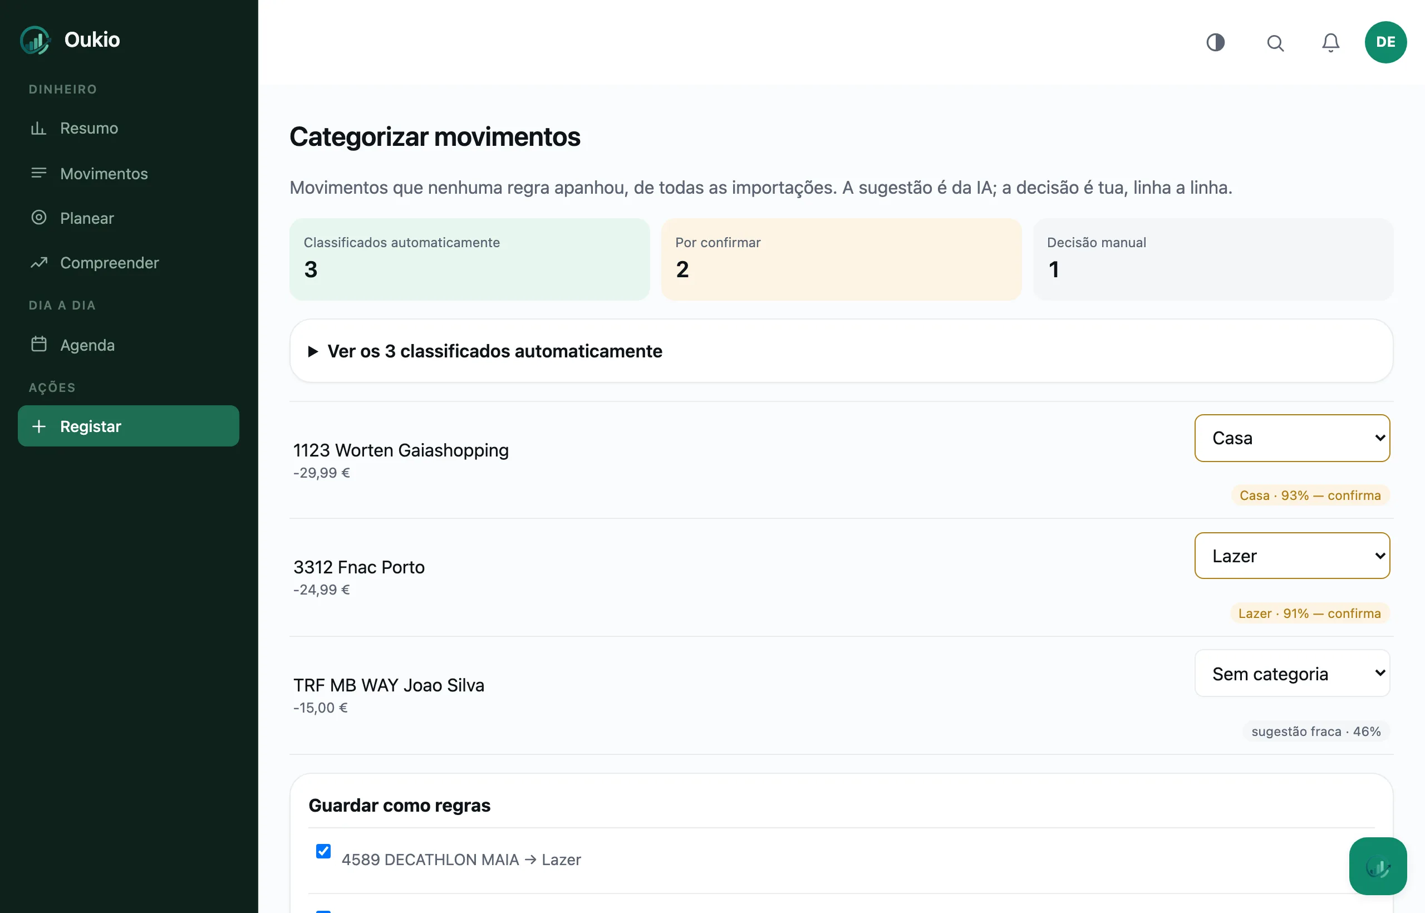Click the Guardar como regras heading
Screen dimensions: 1425x913
400,805
